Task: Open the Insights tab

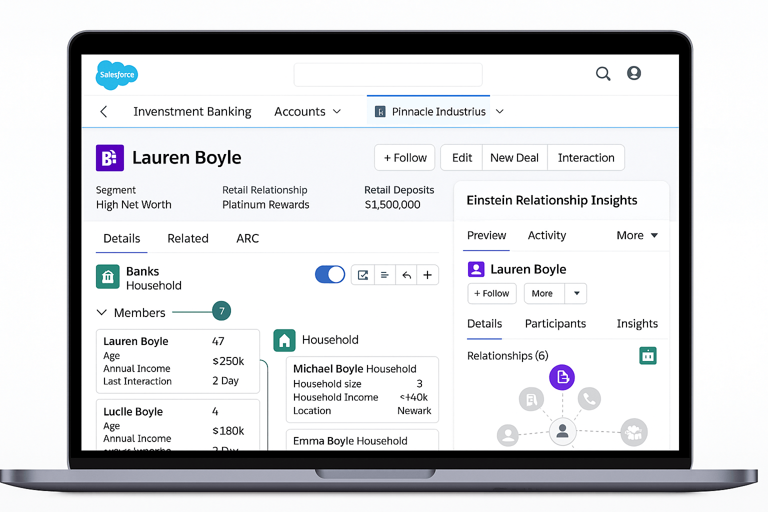Action: click(637, 324)
